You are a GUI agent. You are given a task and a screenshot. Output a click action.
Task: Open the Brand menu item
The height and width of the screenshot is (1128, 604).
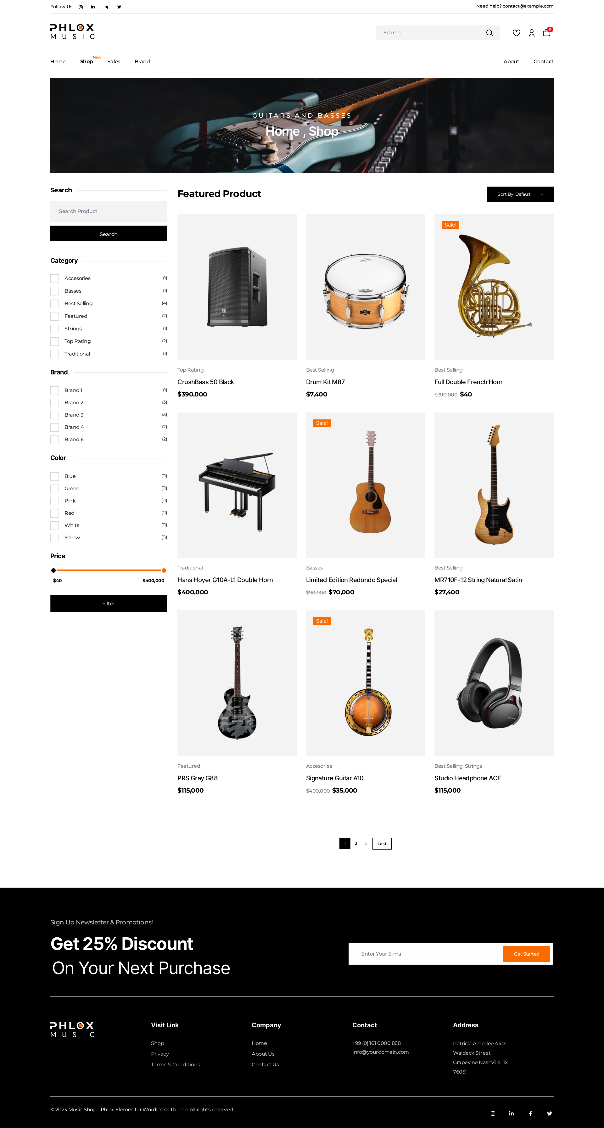[142, 62]
